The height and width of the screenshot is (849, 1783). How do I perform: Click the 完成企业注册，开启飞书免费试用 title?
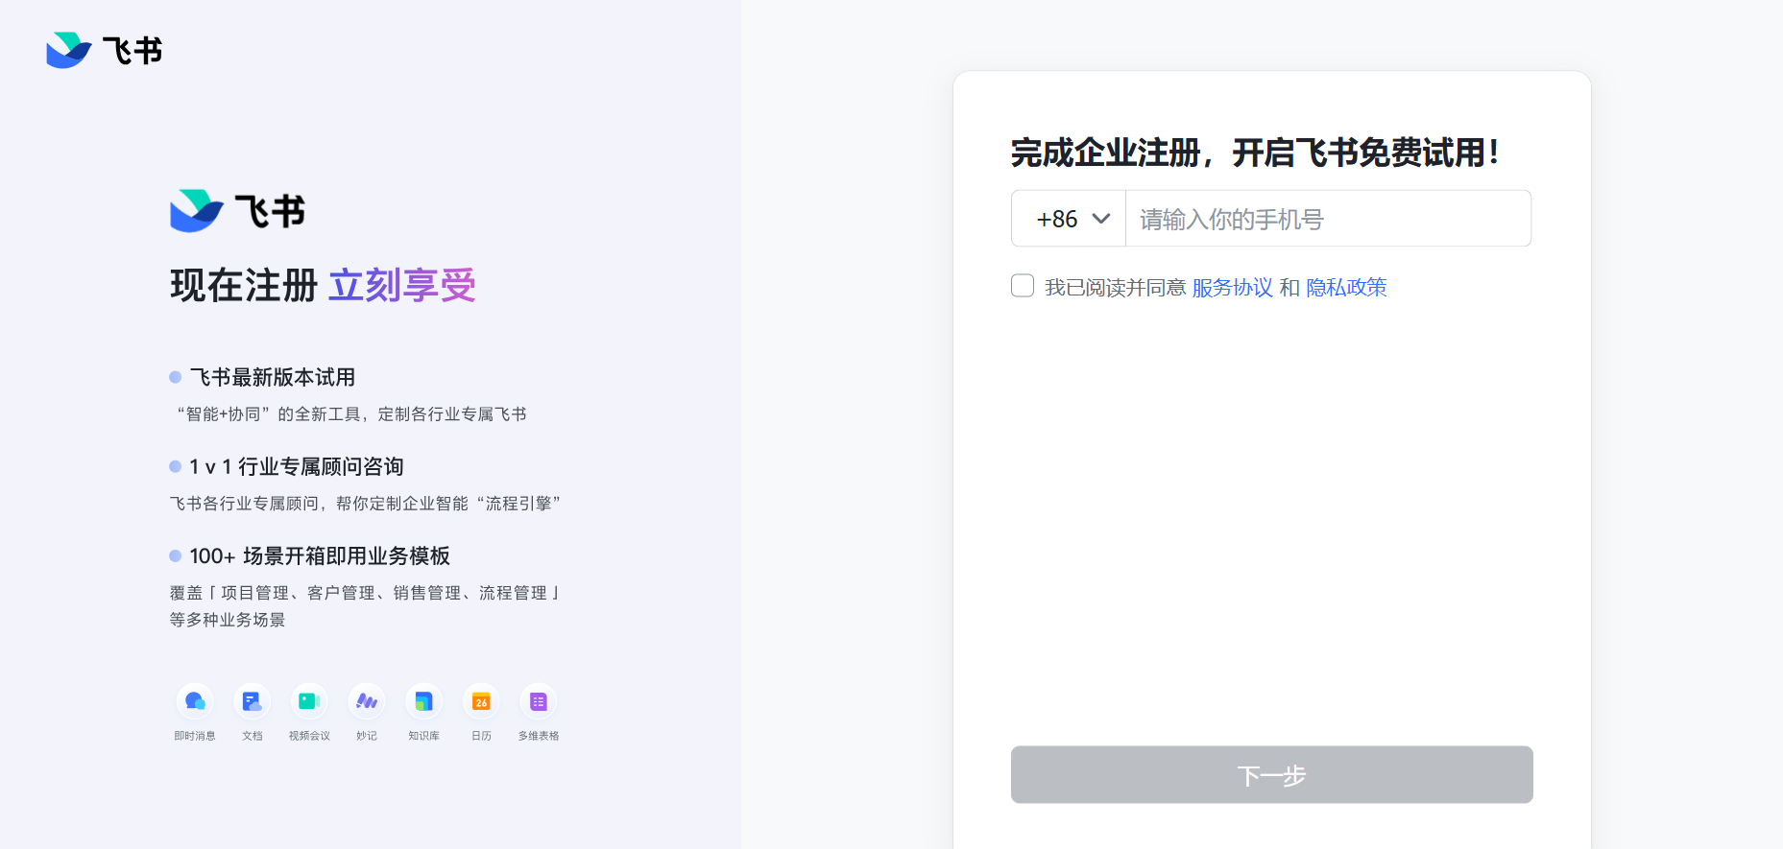[x=1255, y=153]
